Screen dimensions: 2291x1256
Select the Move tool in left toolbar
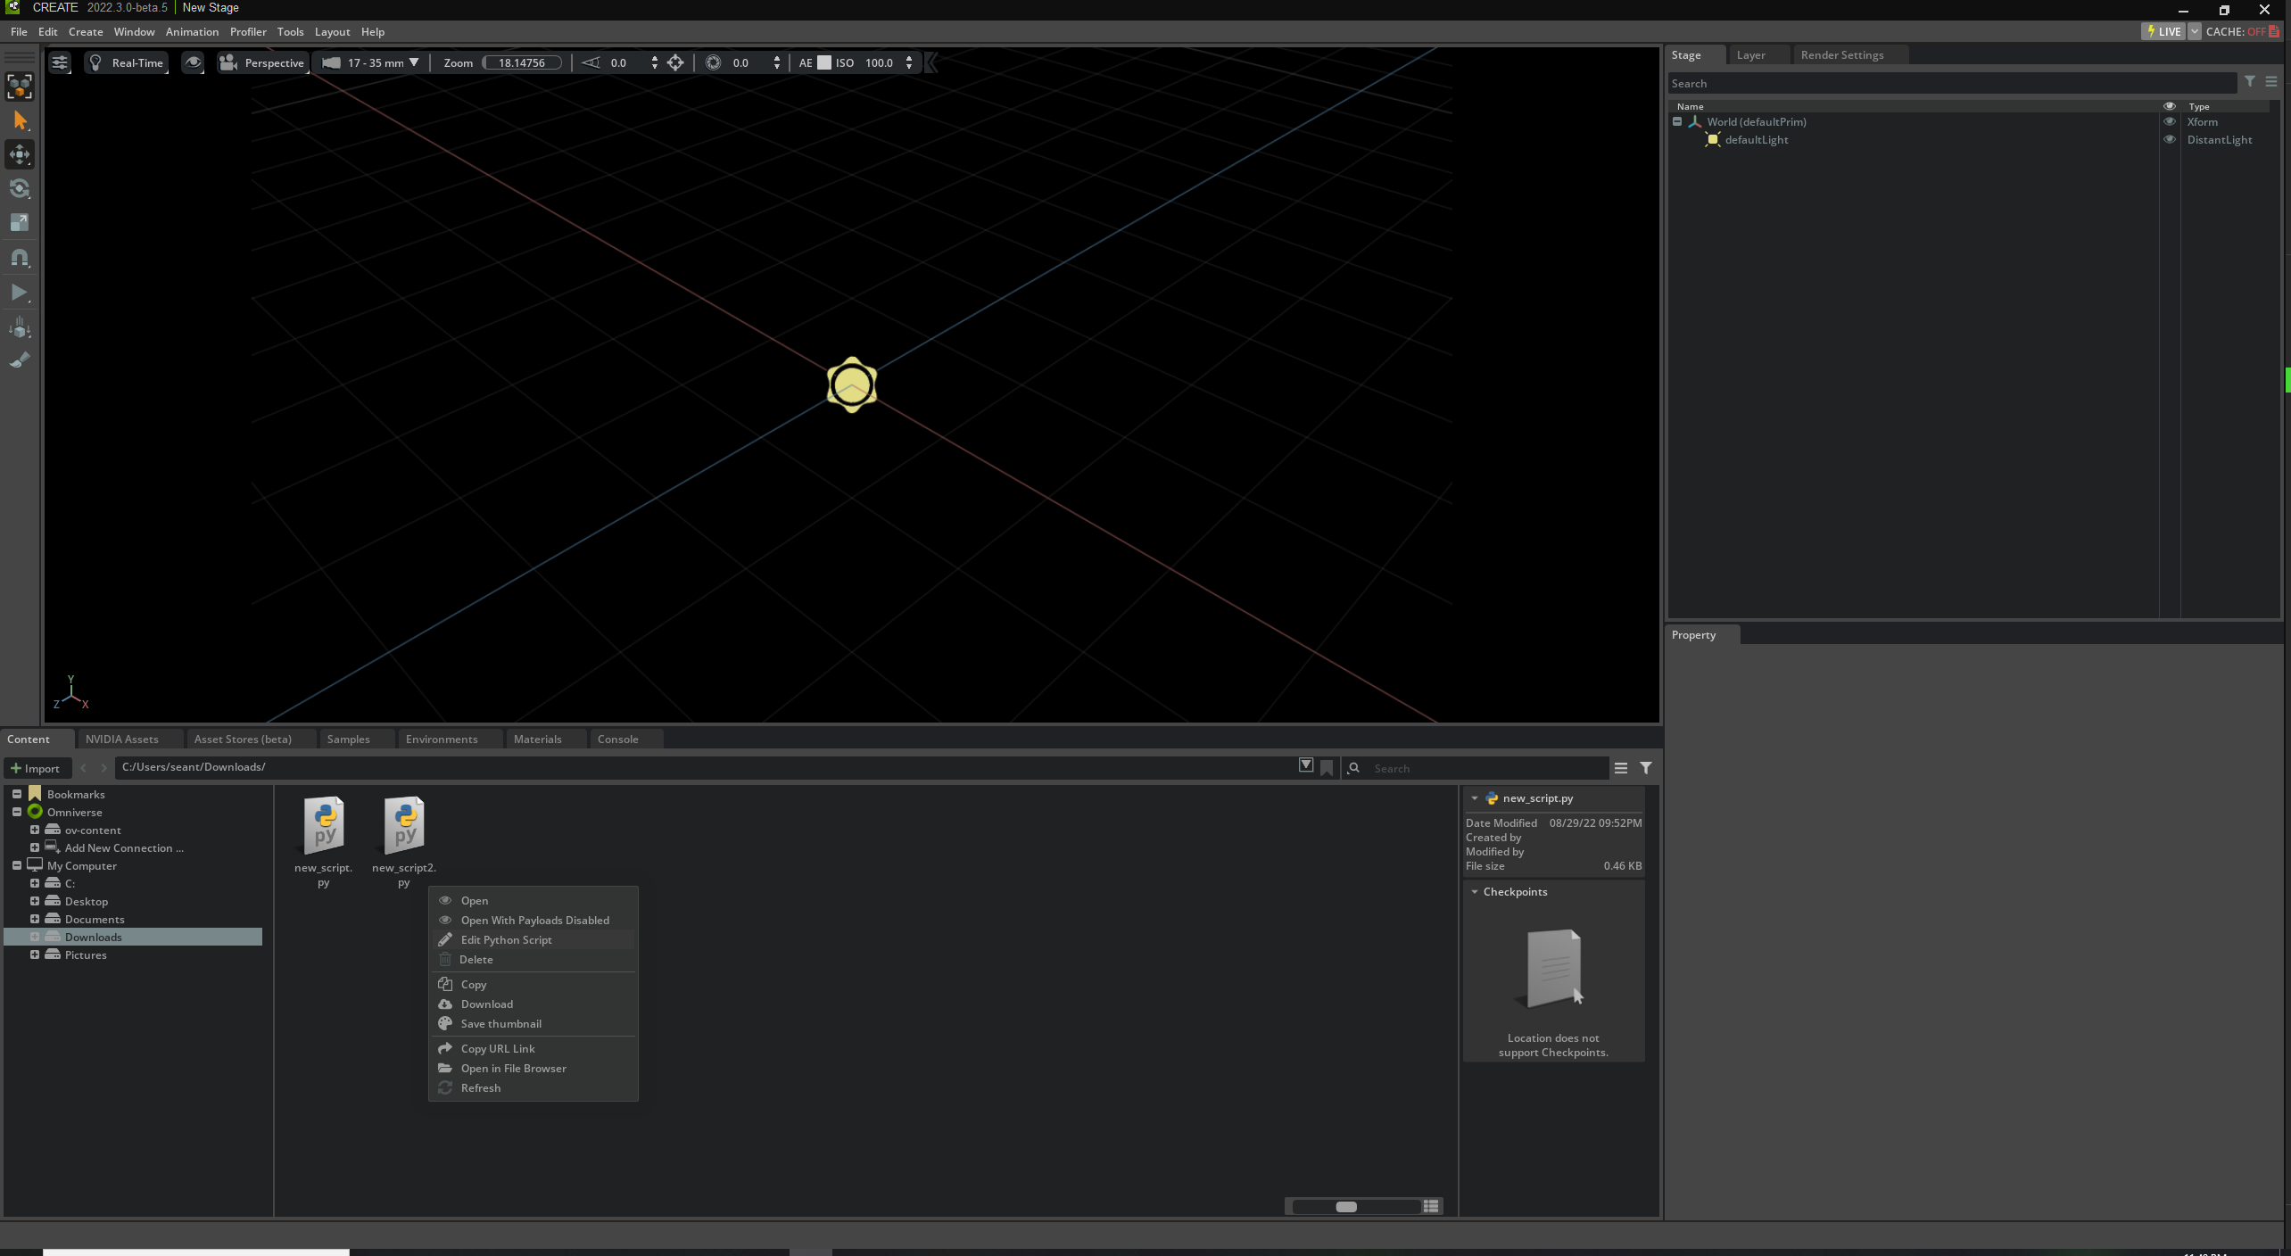click(20, 154)
